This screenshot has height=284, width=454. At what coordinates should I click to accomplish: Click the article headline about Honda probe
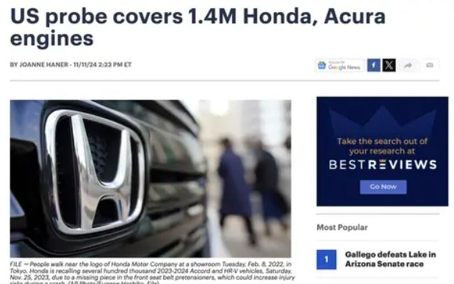coord(197,27)
